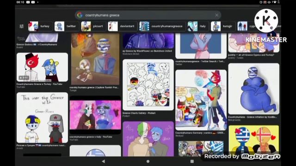Open the Greece by NizaliFlower Sketchers United image
This screenshot has width=296, height=166.
pos(148,41)
